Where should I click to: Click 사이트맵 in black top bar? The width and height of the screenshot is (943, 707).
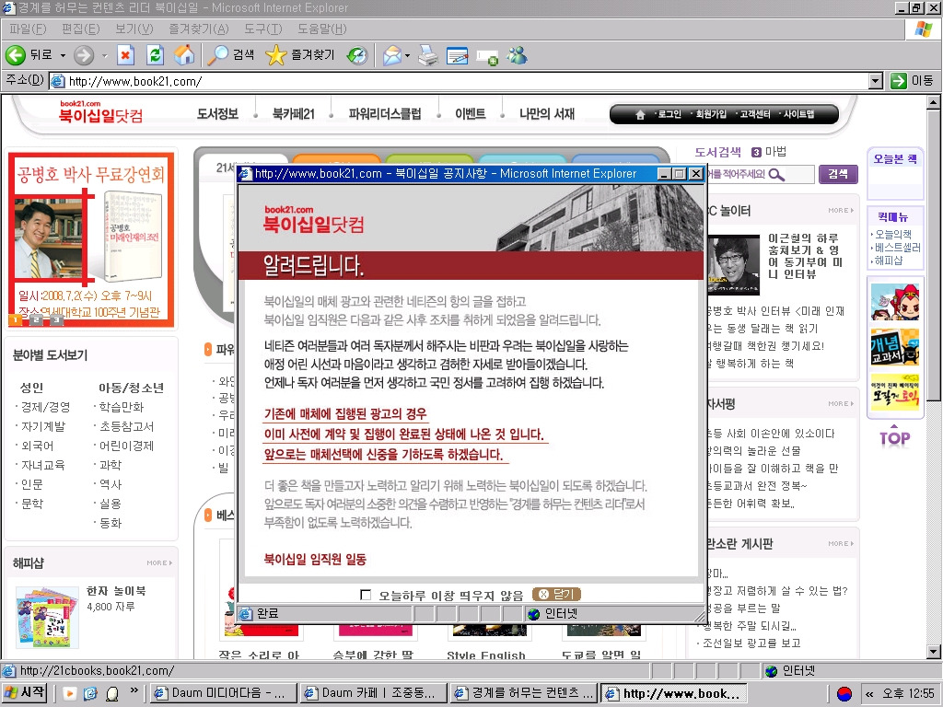798,114
